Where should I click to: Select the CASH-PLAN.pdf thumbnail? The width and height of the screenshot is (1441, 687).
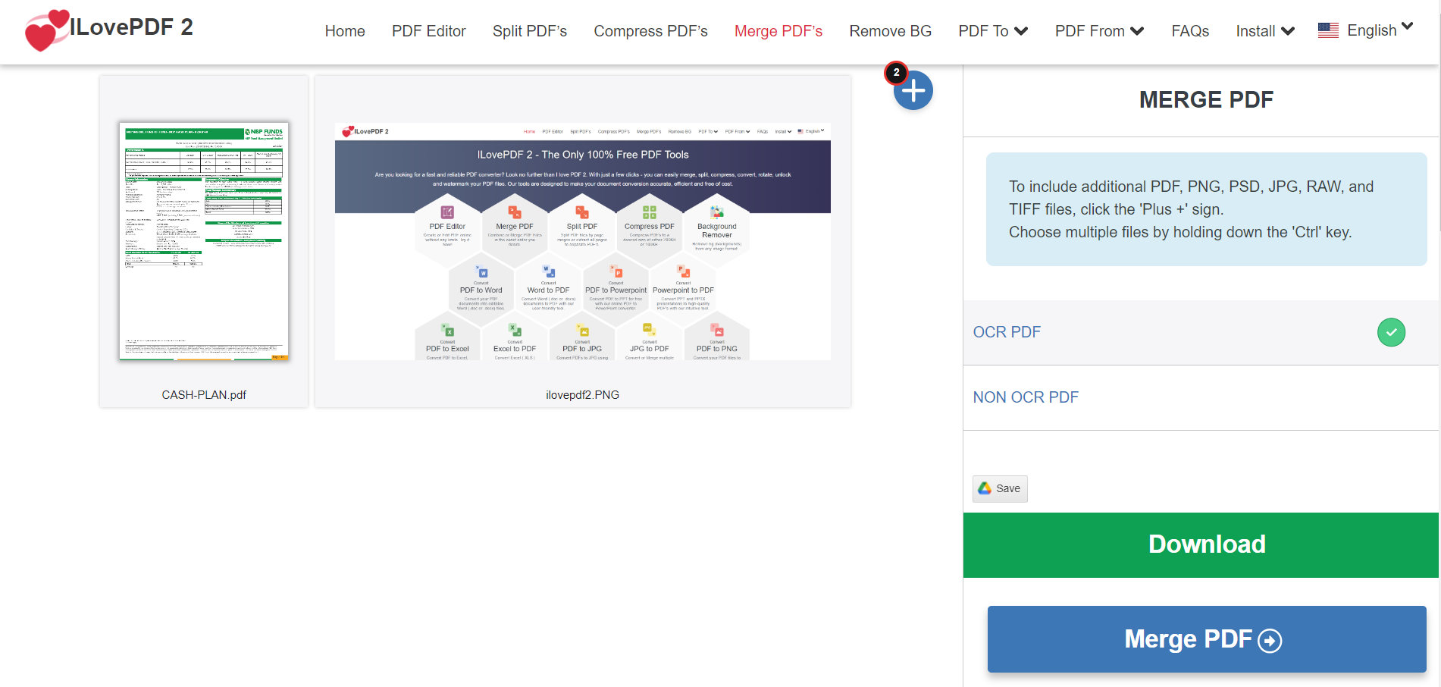[204, 241]
